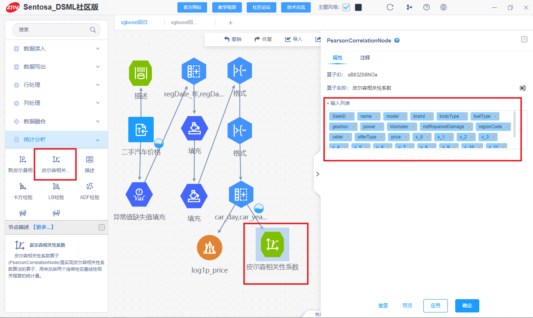Select the car_day,car_year node

pyautogui.click(x=241, y=194)
